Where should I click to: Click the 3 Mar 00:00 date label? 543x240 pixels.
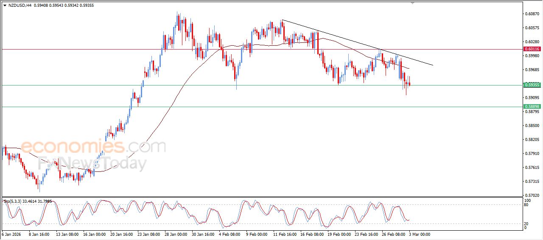point(420,234)
